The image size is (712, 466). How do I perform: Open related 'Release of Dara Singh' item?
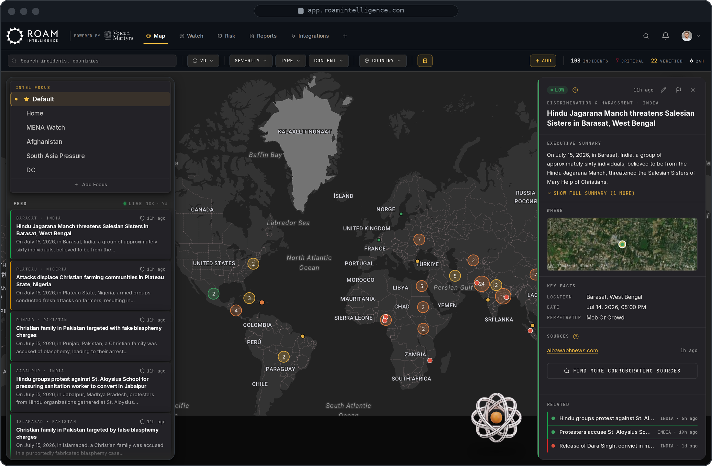(x=622, y=446)
